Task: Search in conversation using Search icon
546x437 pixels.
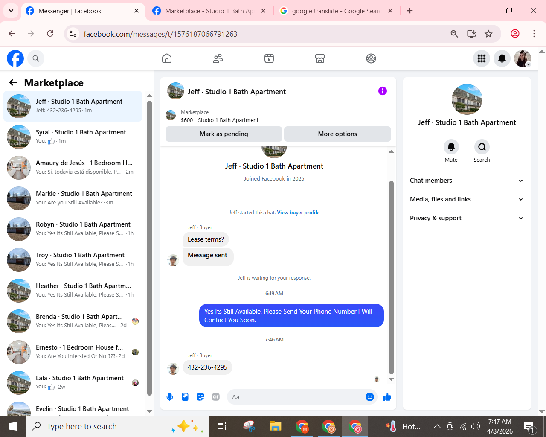Action: pyautogui.click(x=482, y=147)
